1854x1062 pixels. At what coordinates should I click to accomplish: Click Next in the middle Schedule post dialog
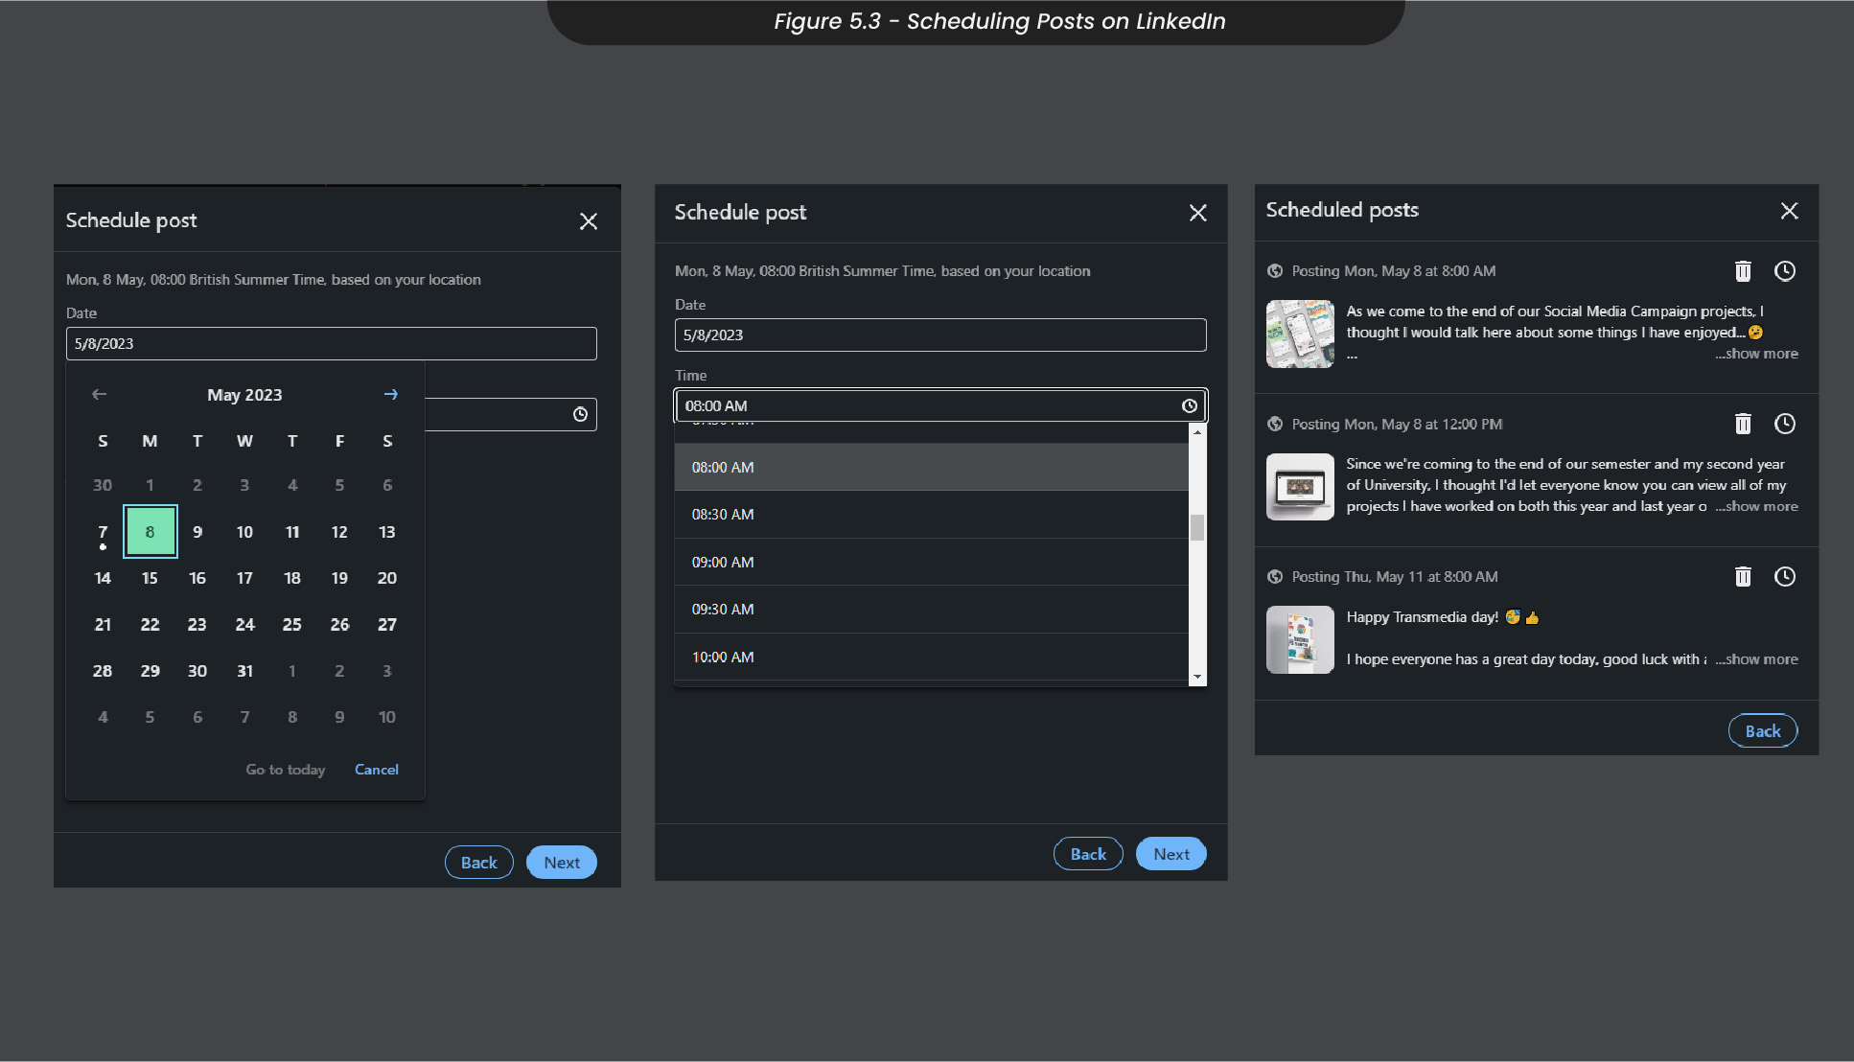pos(1171,854)
